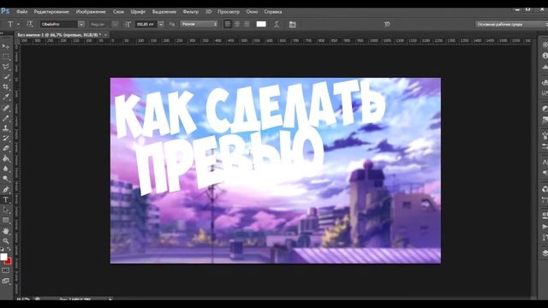Click the 3D text button in options bar
Image resolution: width=548 pixels, height=308 pixels.
point(387,24)
